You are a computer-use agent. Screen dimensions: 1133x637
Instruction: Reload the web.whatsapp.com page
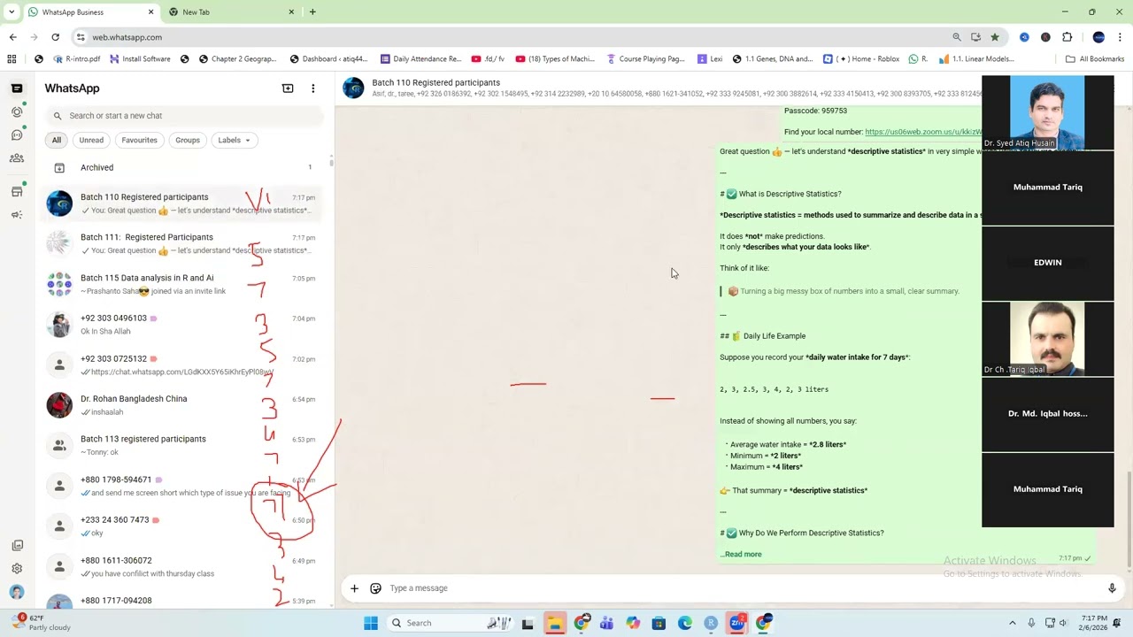coord(55,37)
